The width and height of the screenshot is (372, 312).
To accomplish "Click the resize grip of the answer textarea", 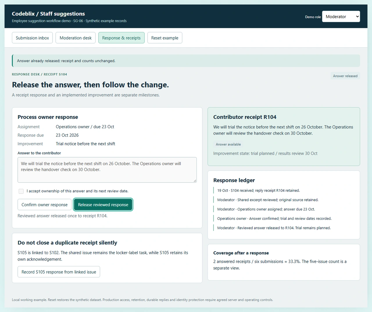I will [195, 181].
